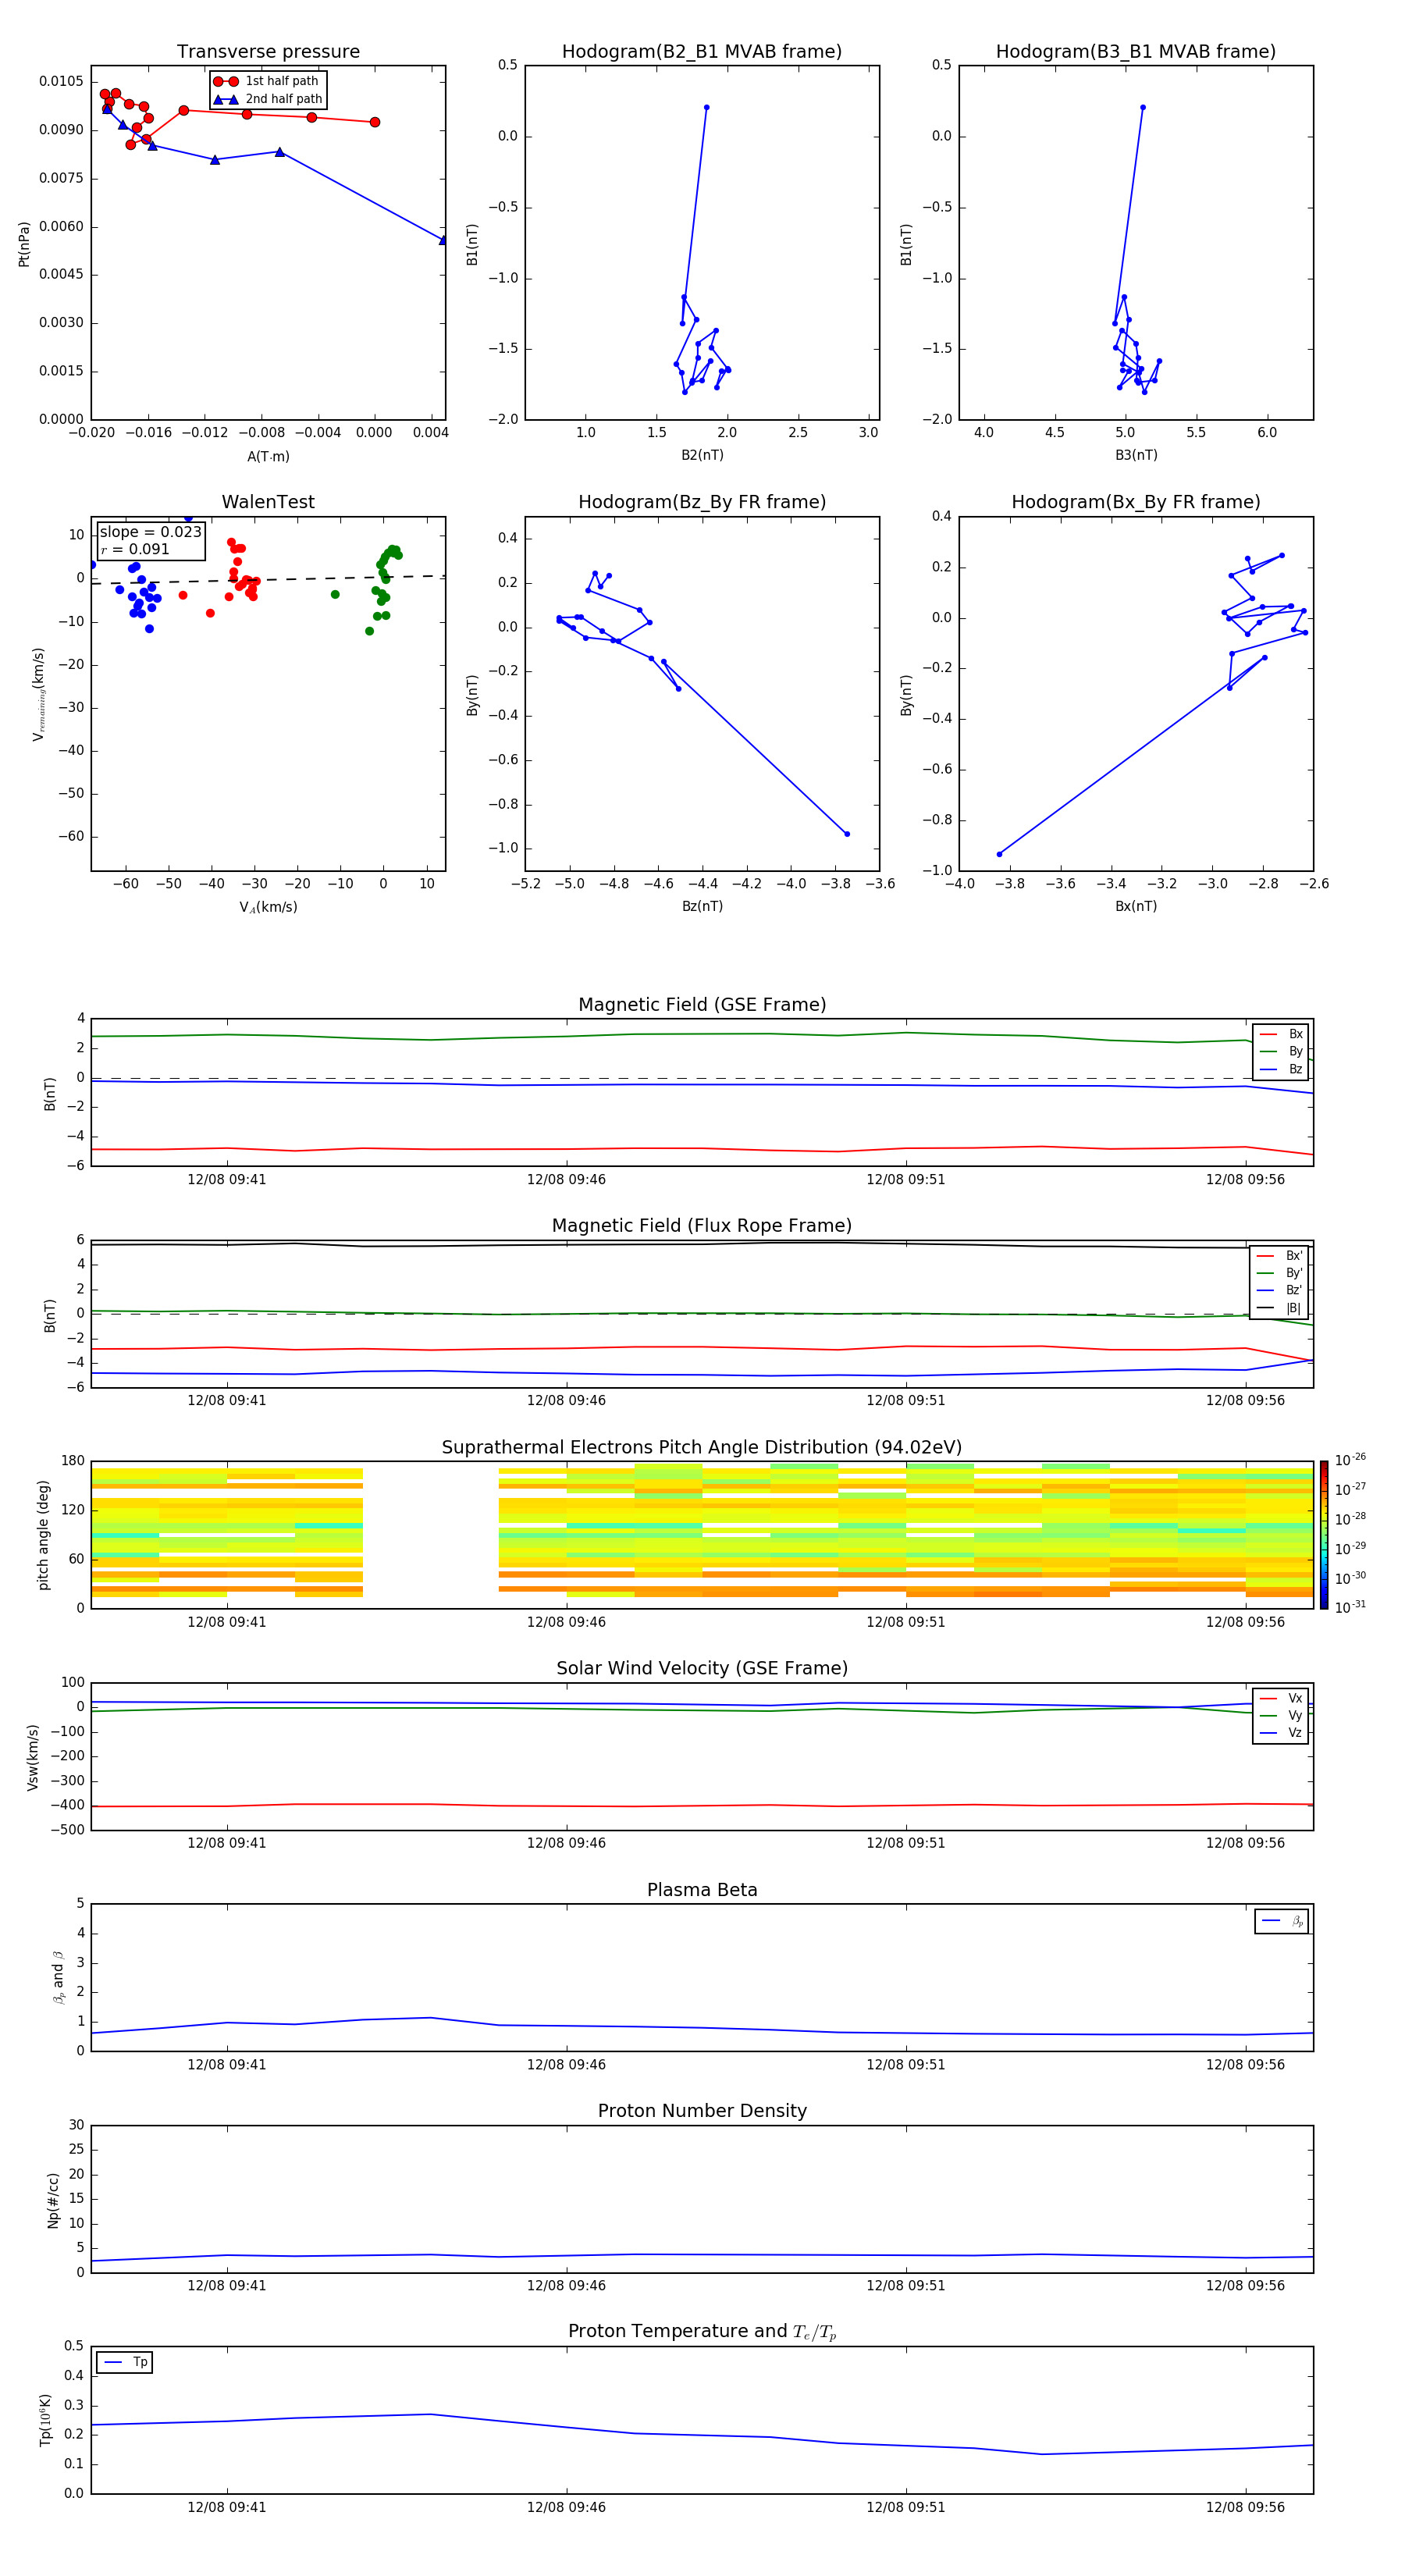Click the "βp and β" y-axis label

coord(58,1977)
